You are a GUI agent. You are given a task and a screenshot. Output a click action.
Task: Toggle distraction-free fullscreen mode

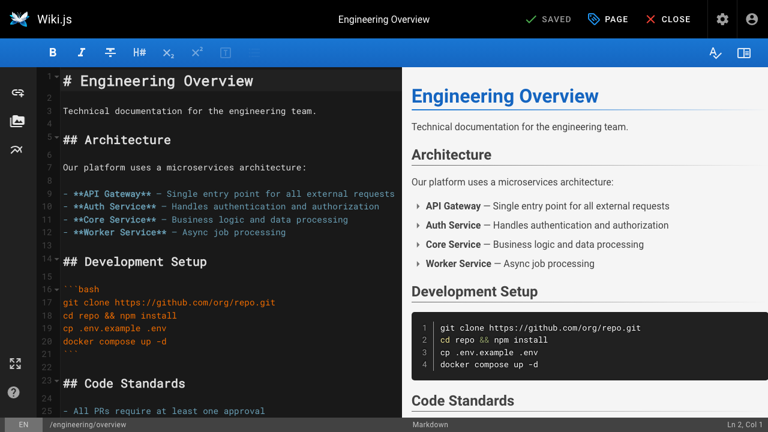[x=15, y=364]
